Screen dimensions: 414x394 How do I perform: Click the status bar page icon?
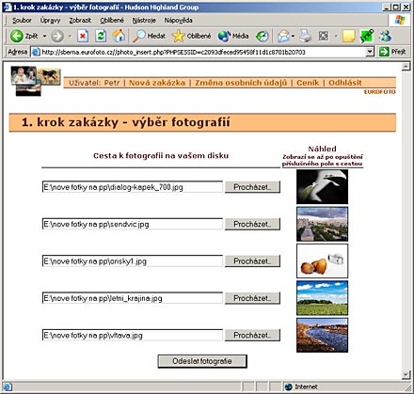8,386
